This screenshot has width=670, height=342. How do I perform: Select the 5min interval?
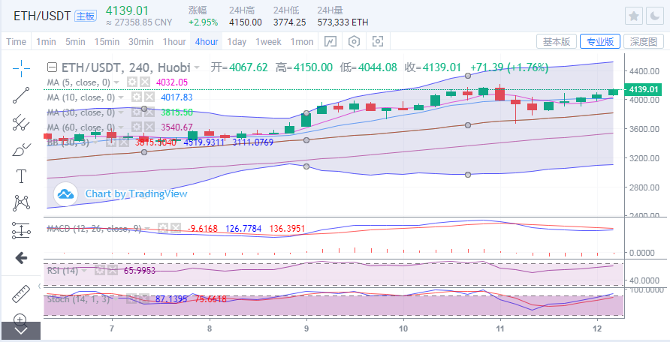click(75, 41)
